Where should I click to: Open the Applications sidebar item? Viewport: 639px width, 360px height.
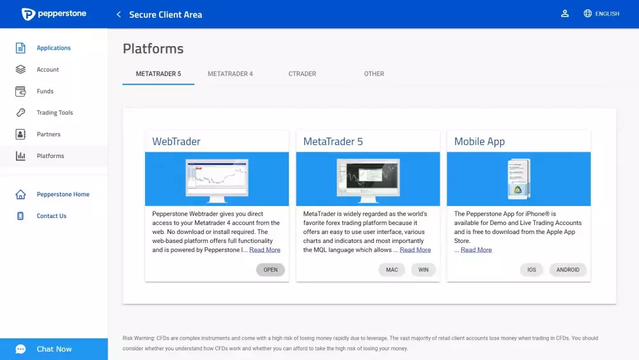click(x=54, y=48)
